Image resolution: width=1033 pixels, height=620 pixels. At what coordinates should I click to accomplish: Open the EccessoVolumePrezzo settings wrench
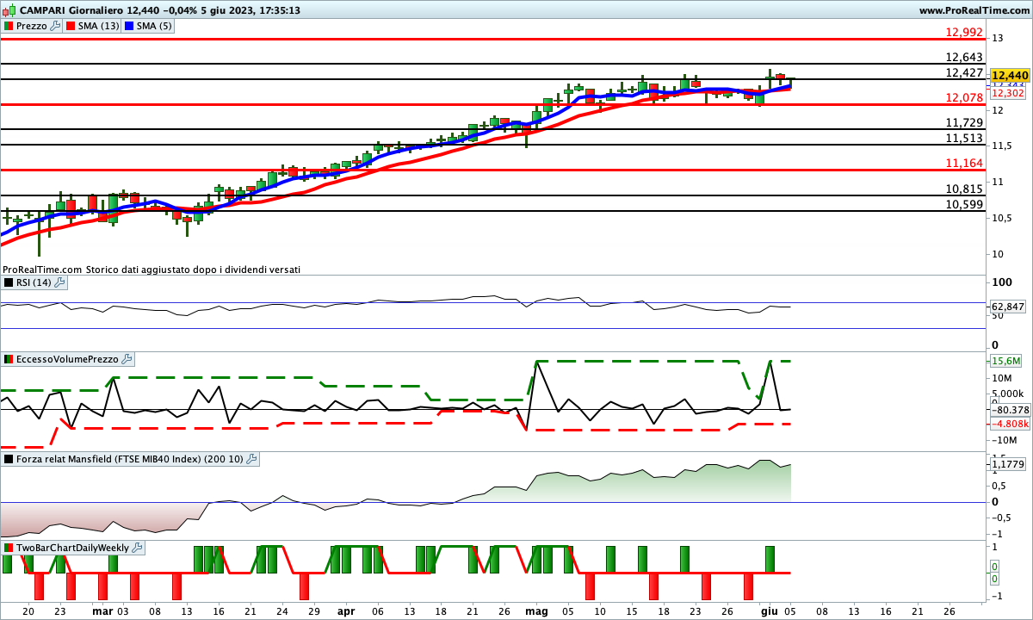(x=127, y=359)
